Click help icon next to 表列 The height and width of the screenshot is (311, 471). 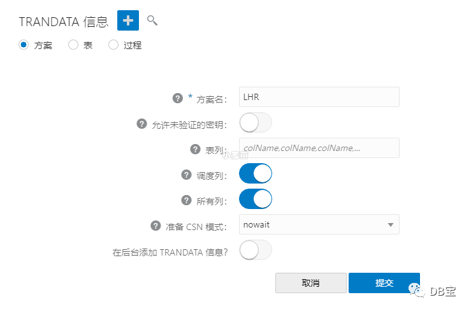pos(196,148)
